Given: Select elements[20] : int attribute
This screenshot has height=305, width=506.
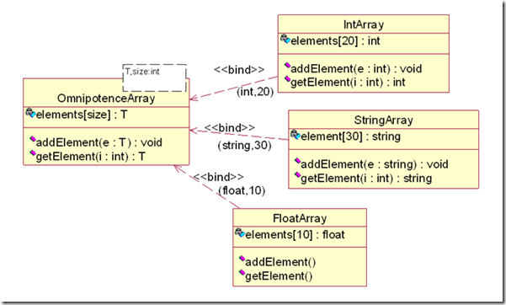Looking at the screenshot, I should [x=335, y=41].
